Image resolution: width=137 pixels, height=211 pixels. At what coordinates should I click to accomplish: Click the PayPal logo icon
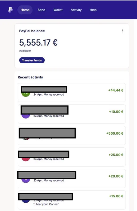(11, 10)
